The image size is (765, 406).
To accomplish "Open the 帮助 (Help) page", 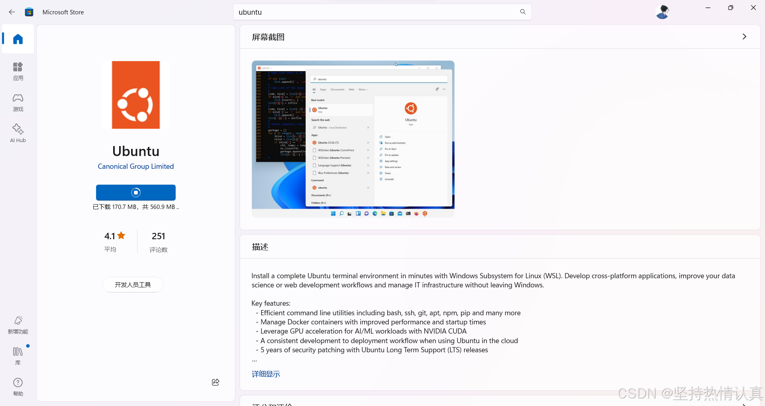I will click(18, 387).
